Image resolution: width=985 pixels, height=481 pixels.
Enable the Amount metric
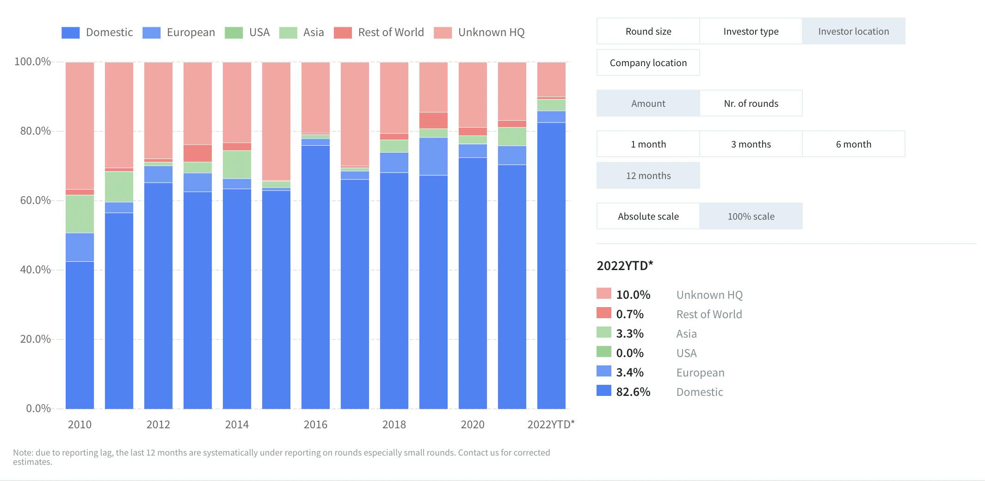pos(648,103)
